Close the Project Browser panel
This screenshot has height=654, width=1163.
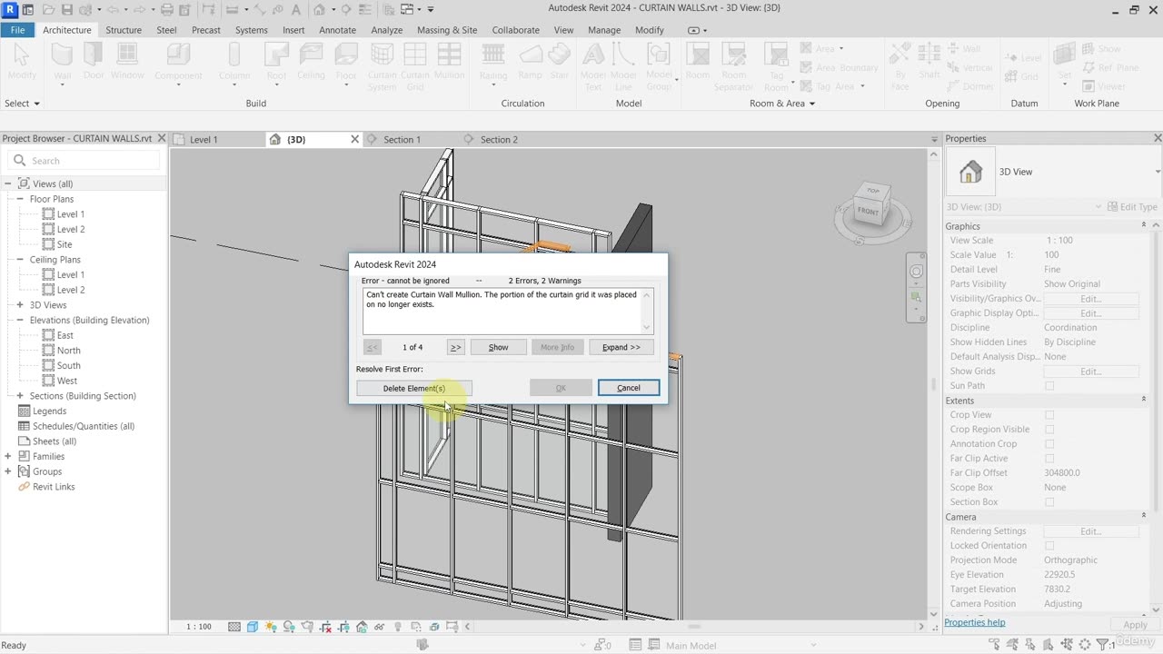[x=162, y=138]
